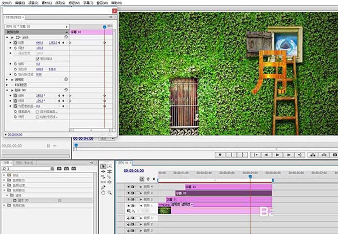Click the Extract button in program monitor
This screenshot has width=338, height=234.
coord(324,155)
